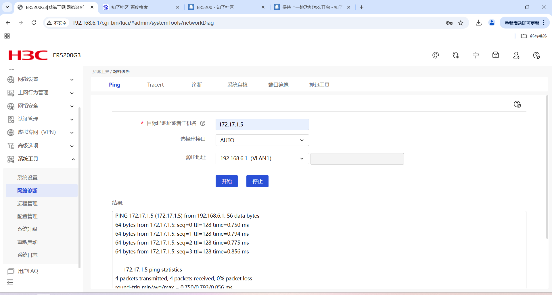Open 系统日志 in the sidebar
552x295 pixels.
[x=27, y=255]
